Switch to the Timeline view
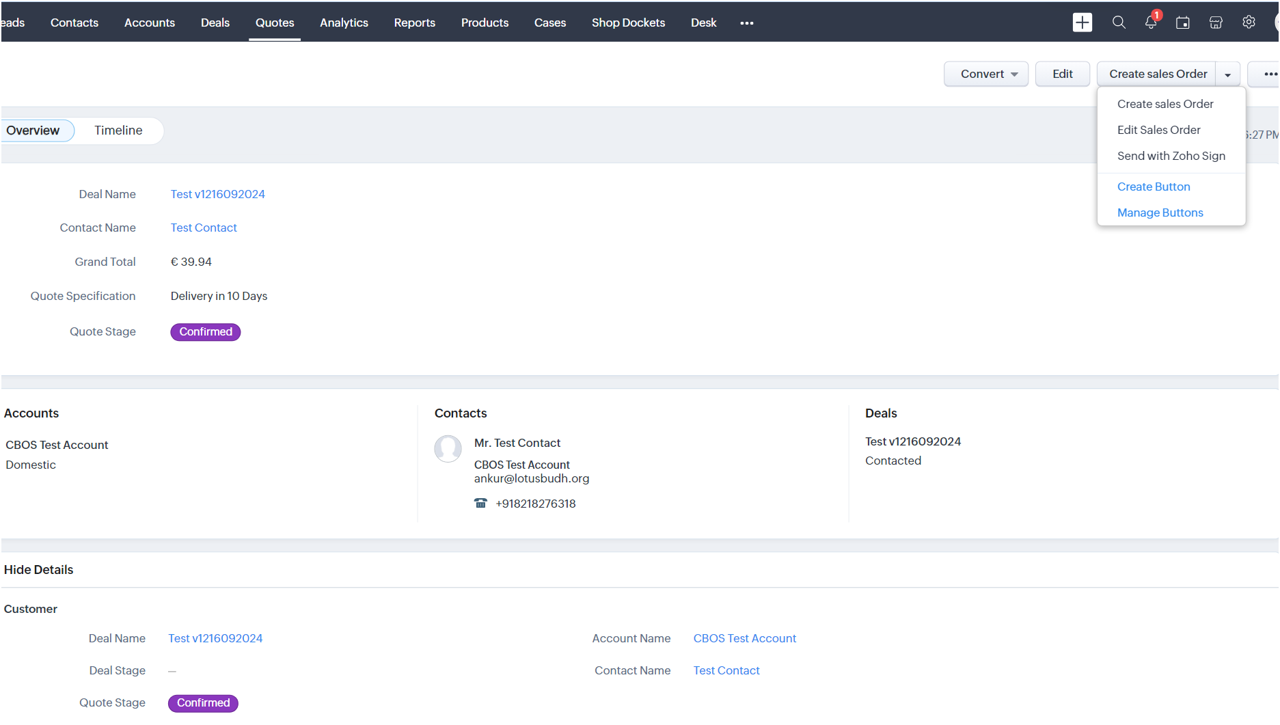Screen dimensions: 1280x725 [118, 131]
